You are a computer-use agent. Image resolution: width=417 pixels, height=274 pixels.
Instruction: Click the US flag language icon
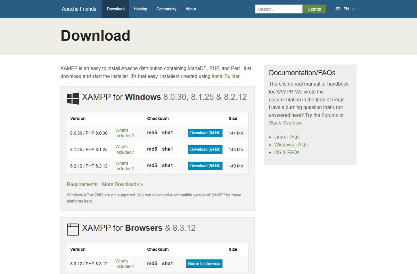click(x=338, y=9)
